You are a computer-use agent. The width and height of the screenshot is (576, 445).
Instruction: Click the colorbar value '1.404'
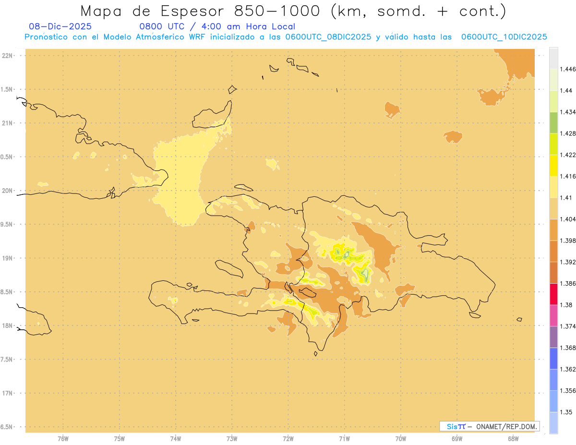[x=568, y=219]
